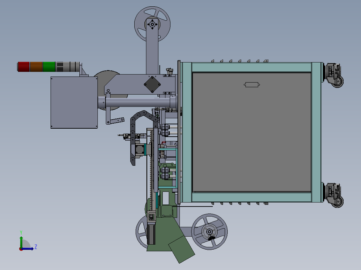Select the large gray cabinet door panel
Viewport: 361px width, 270px height.
(x=251, y=132)
